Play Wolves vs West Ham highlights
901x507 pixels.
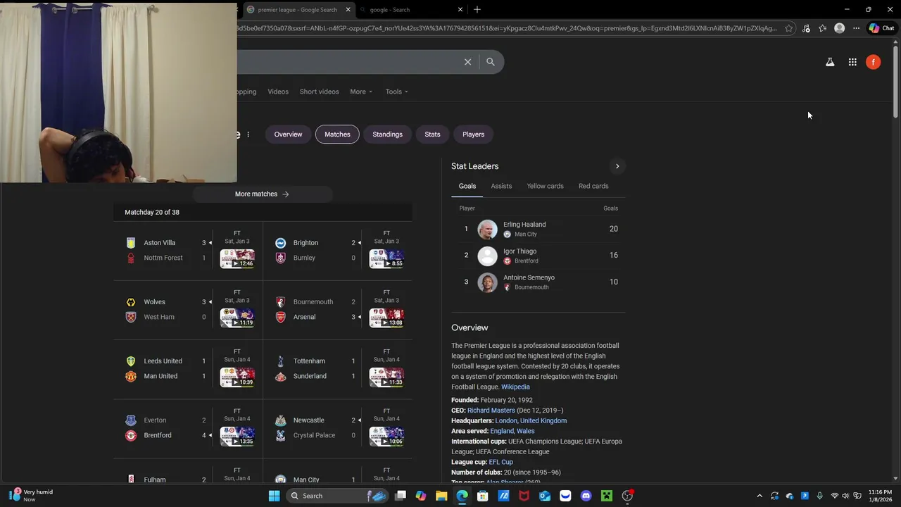237,318
